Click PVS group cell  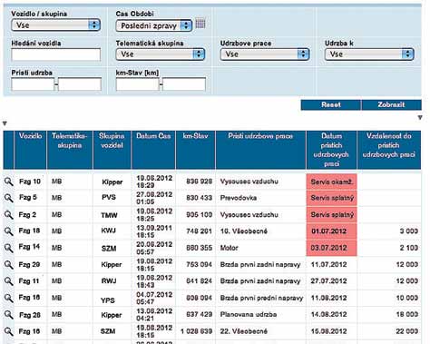point(109,198)
